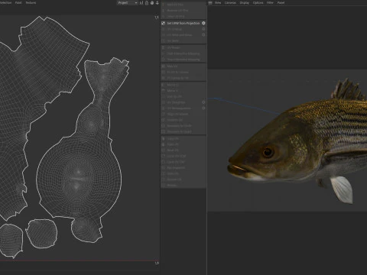The image size is (367, 275).
Task: Click the lock icon in UV editor header
Action: point(147,3)
